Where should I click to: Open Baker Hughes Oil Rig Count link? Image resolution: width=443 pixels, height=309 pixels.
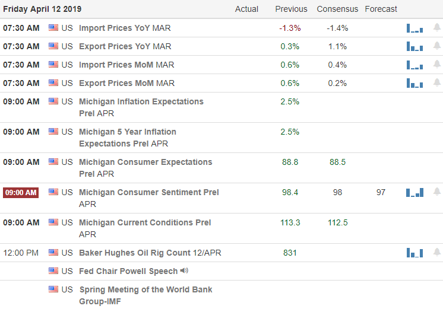pyautogui.click(x=150, y=253)
